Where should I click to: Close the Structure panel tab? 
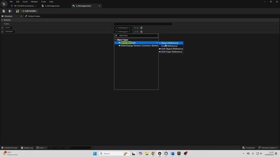tap(21, 16)
